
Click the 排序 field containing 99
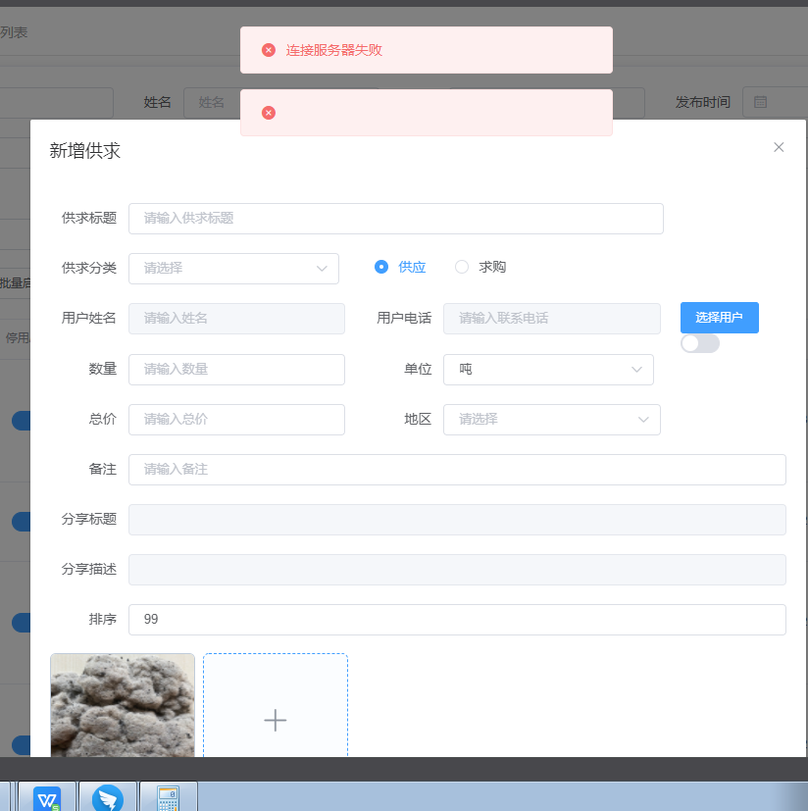click(x=456, y=620)
